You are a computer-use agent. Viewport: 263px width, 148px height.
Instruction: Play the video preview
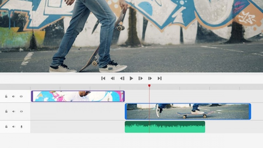131,78
